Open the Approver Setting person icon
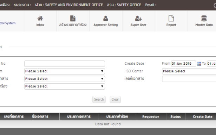Screen dimensions: 216x135 pyautogui.click(x=105, y=18)
